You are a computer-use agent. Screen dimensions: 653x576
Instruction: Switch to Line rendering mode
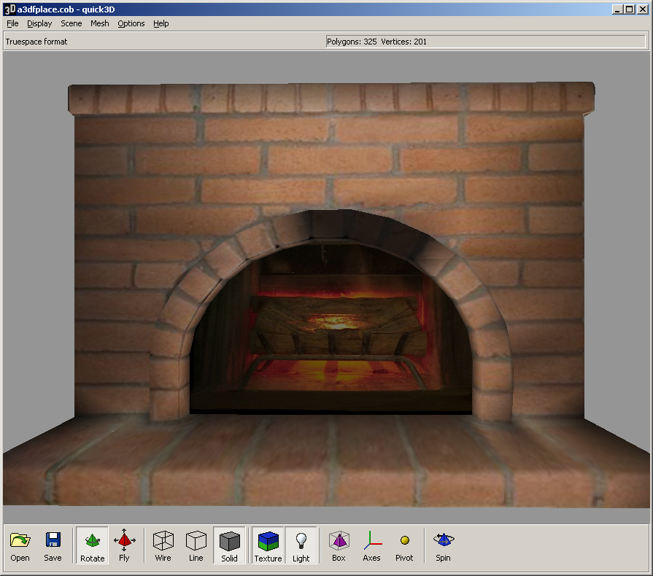pyautogui.click(x=196, y=545)
